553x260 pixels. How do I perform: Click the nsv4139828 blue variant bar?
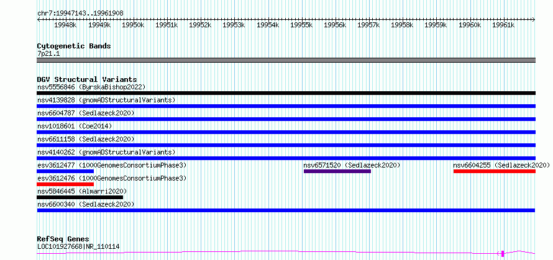click(x=286, y=106)
